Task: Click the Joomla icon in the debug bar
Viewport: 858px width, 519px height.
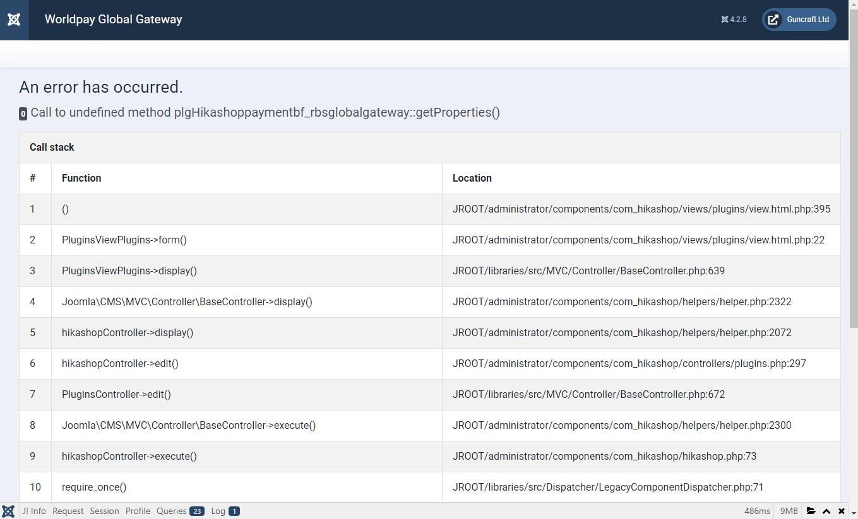Action: [8, 511]
